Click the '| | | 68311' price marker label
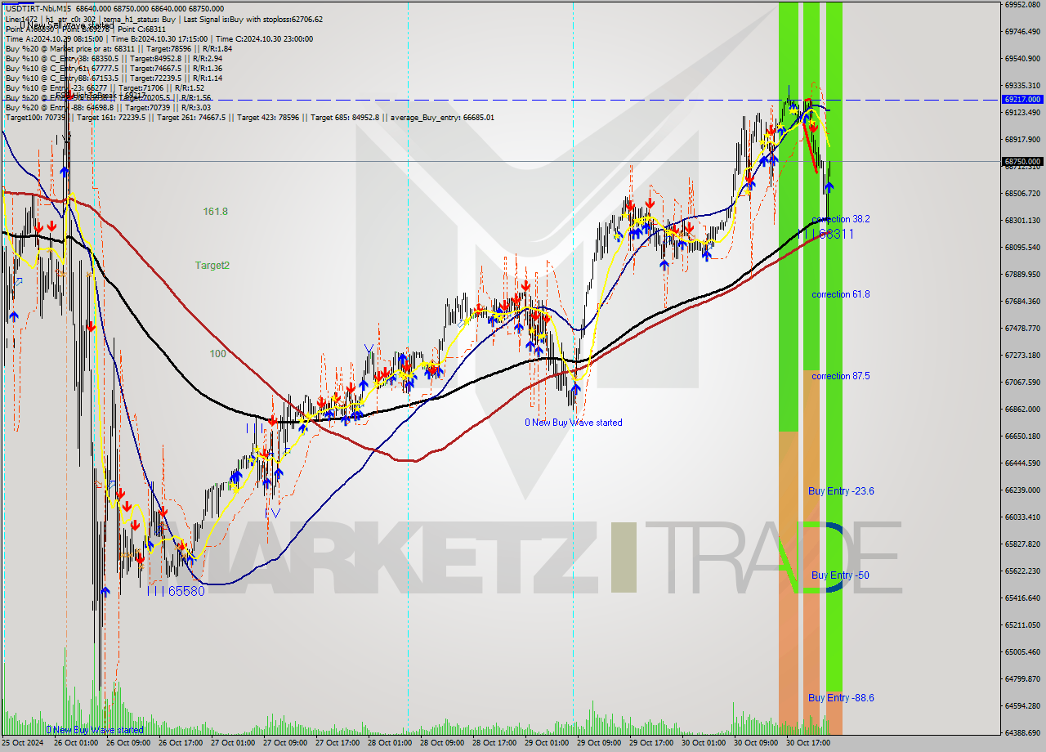This screenshot has width=1046, height=752. (x=828, y=234)
